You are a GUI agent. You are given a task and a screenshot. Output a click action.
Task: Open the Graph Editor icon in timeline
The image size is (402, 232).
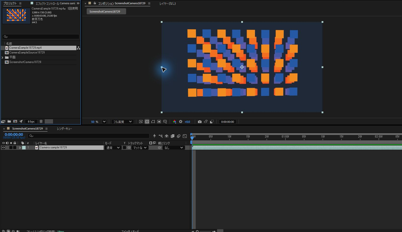185,136
